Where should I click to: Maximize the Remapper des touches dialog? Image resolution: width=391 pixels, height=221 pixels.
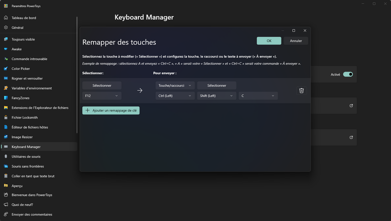pyautogui.click(x=294, y=31)
